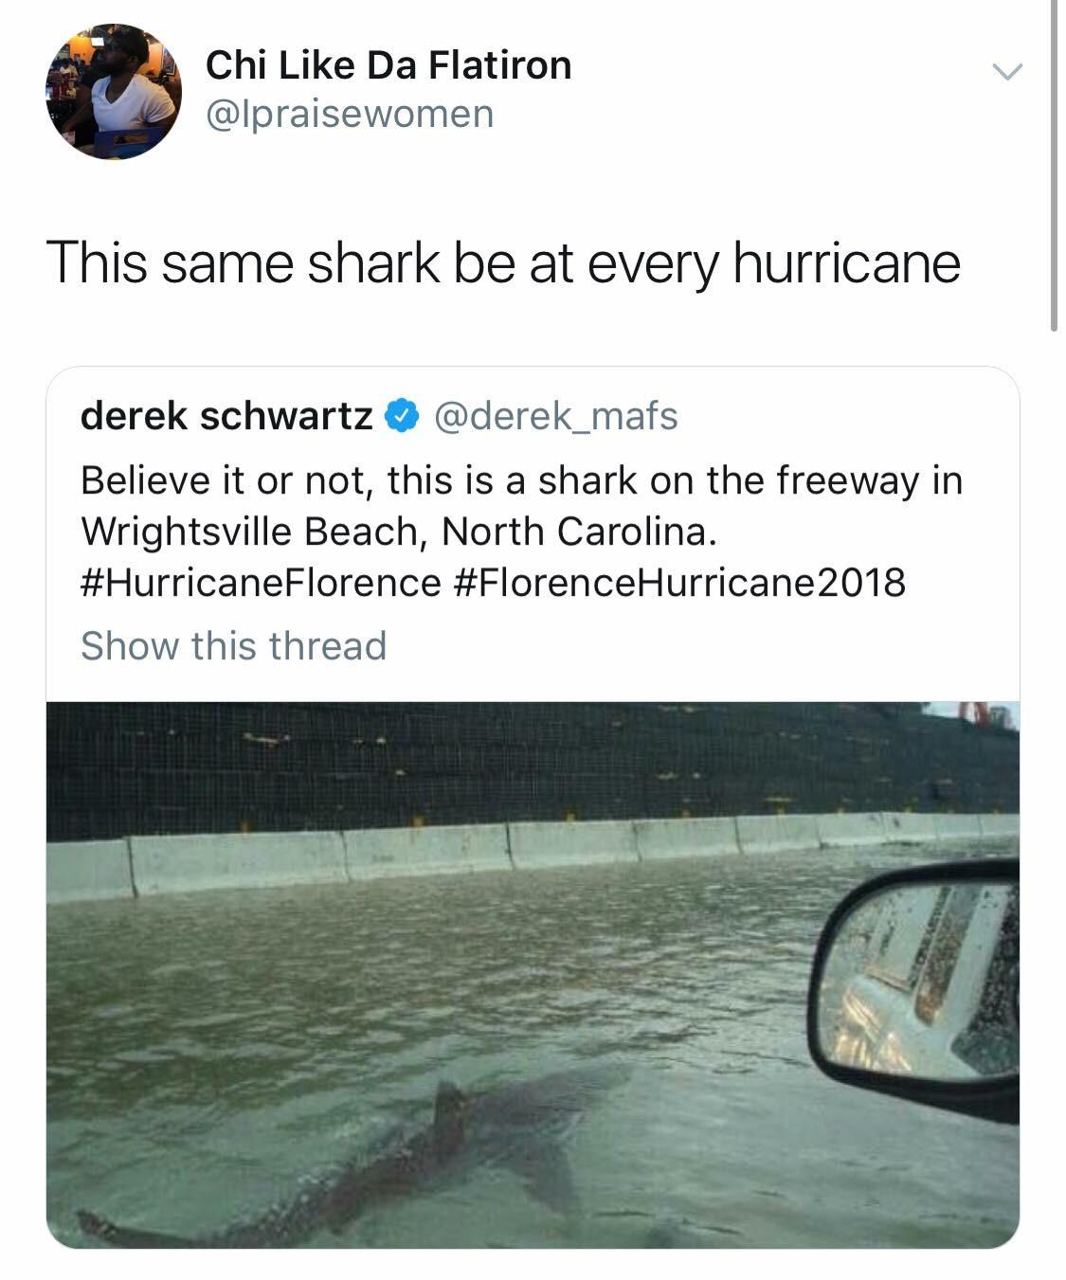The width and height of the screenshot is (1066, 1280).
Task: Open the shark flood photo in the tweet
Action: [x=531, y=985]
